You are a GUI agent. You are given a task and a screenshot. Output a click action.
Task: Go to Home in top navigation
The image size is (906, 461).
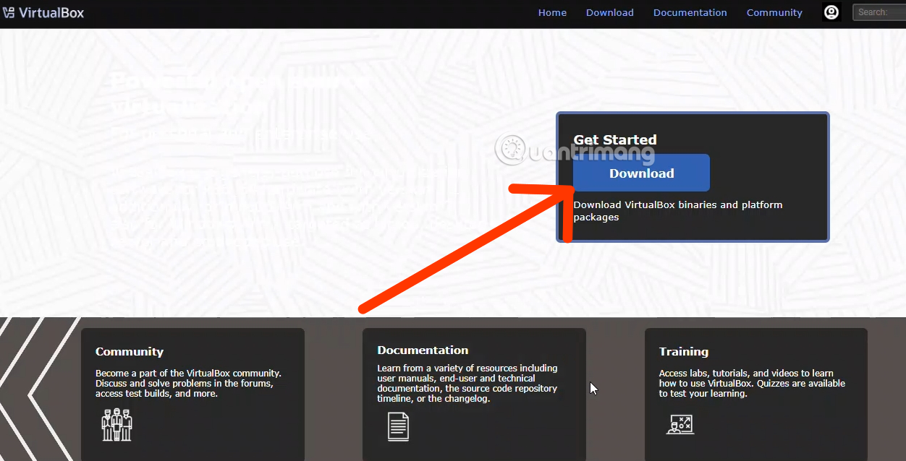(552, 12)
